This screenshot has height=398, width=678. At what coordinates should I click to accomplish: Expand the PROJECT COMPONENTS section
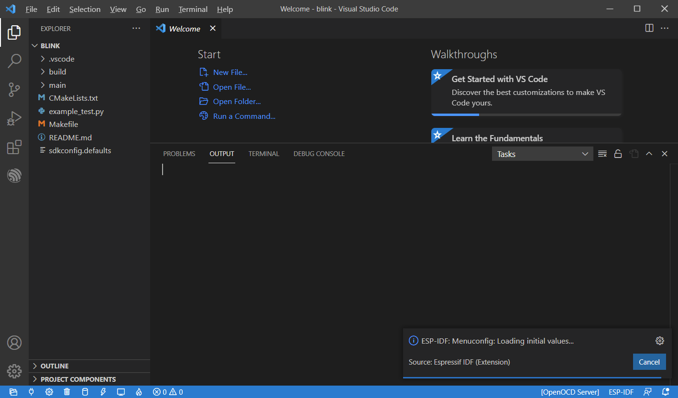[89, 379]
